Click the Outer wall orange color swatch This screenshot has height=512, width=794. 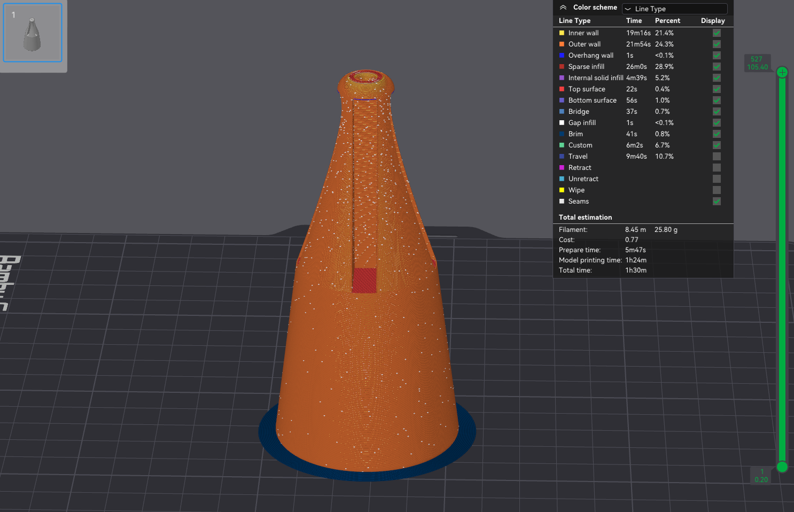562,44
